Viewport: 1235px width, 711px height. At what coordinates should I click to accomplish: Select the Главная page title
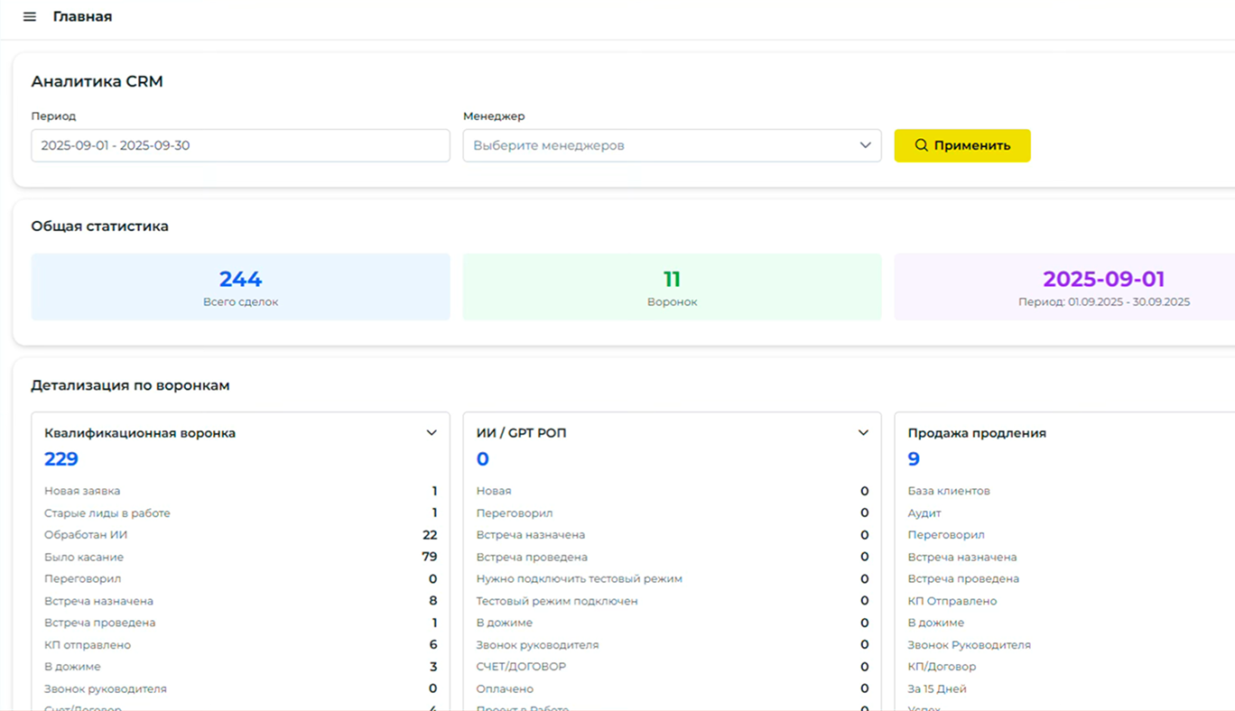click(82, 17)
